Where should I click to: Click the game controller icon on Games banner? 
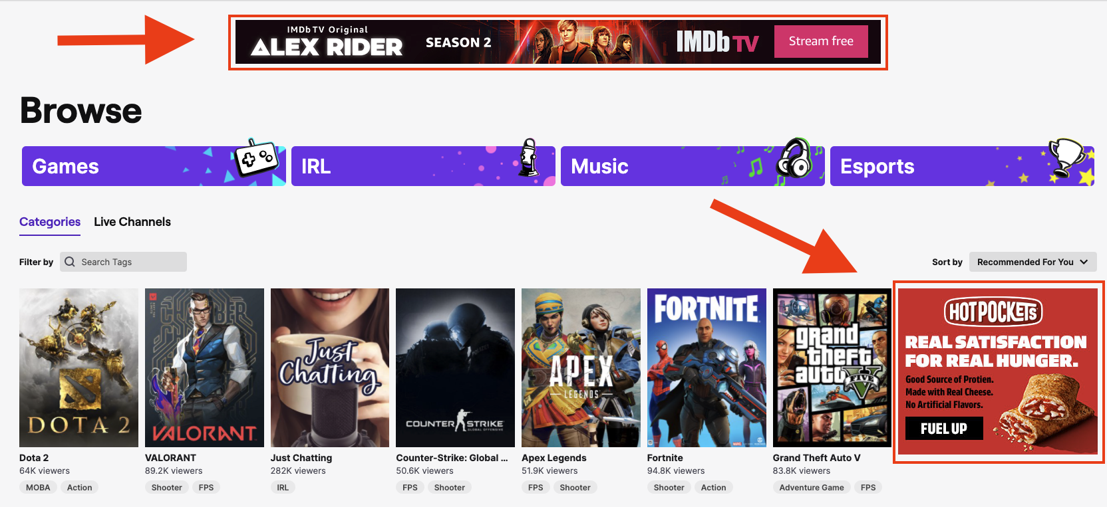[x=256, y=158]
